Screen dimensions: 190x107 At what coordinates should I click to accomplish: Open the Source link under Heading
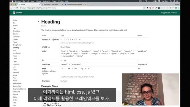pyautogui.click(x=44, y=26)
